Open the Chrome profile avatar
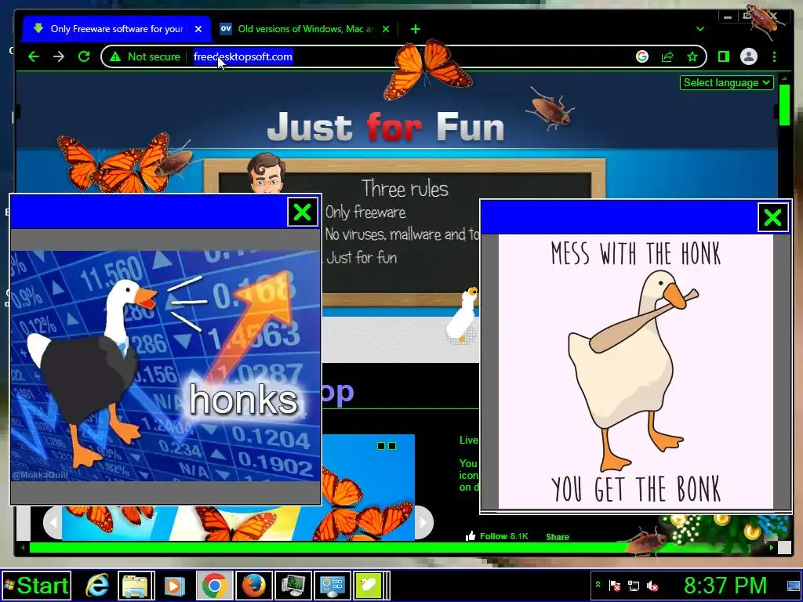The width and height of the screenshot is (803, 602). [x=749, y=56]
